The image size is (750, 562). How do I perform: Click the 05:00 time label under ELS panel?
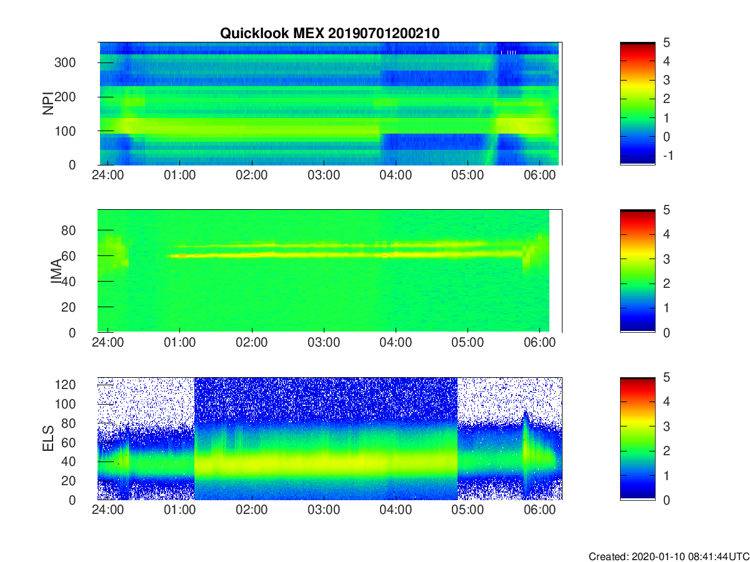(468, 510)
